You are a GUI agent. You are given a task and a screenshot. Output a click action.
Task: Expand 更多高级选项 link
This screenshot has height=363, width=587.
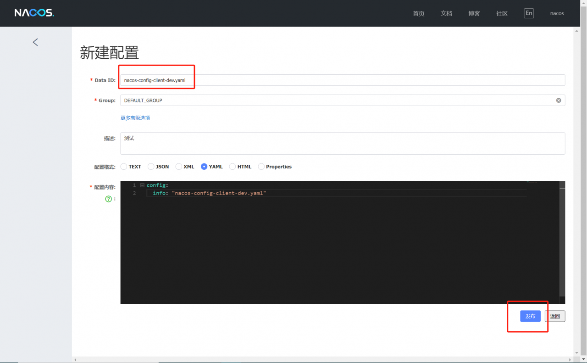coord(135,118)
